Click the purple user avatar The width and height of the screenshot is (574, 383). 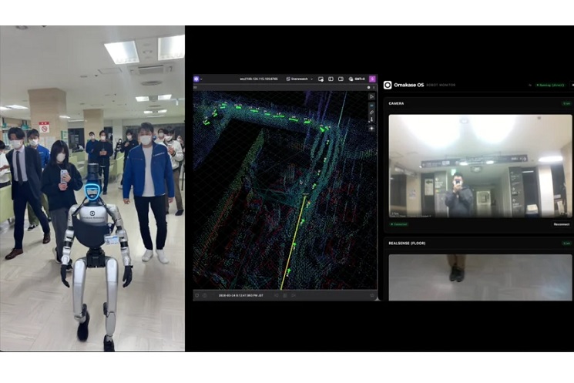[x=372, y=79]
